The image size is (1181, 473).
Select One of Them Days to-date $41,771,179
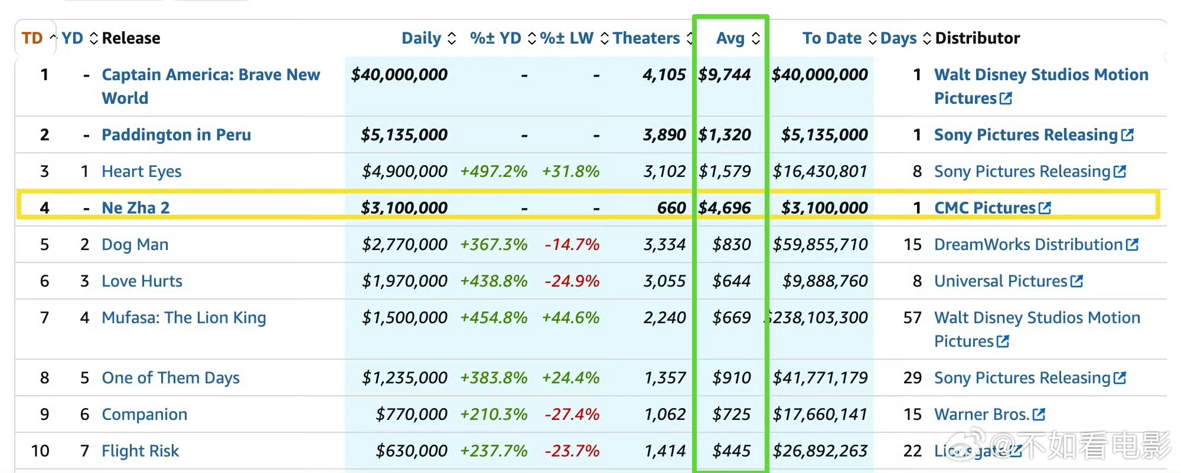[x=820, y=378]
